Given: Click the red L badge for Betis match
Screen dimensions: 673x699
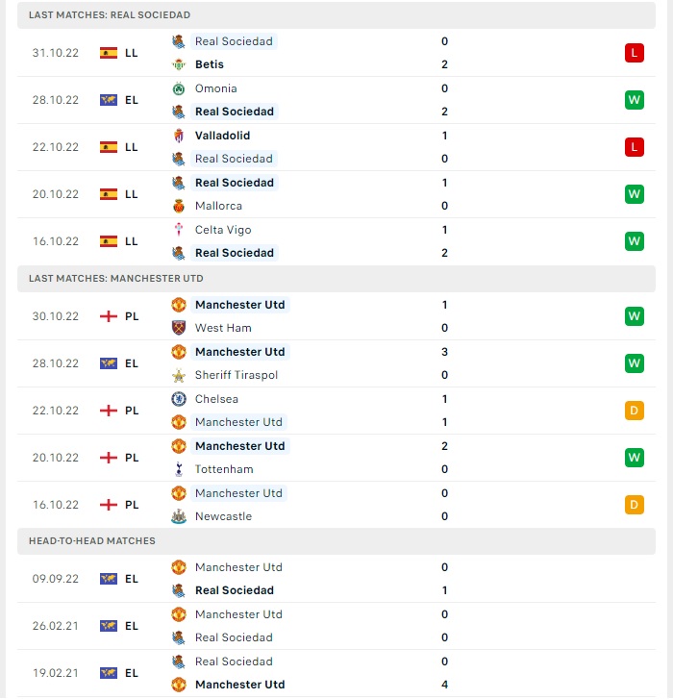Looking at the screenshot, I should click(635, 53).
